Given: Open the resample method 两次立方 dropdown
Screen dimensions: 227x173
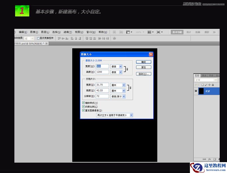Looking at the screenshot, I should [115, 115].
